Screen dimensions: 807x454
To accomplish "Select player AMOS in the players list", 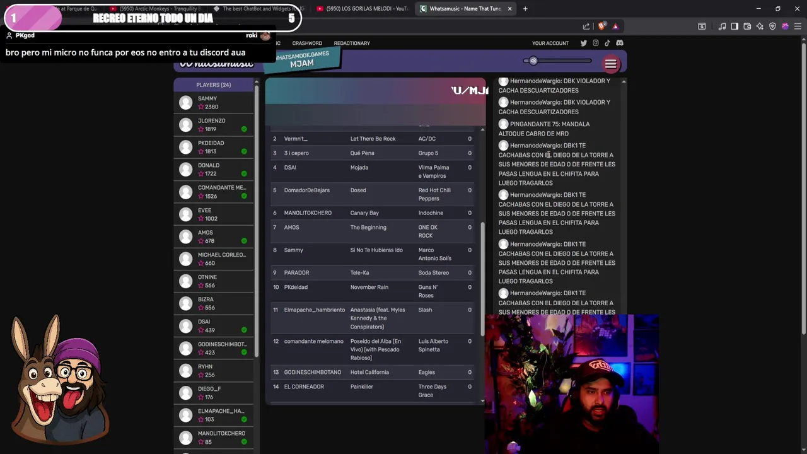I will point(213,236).
